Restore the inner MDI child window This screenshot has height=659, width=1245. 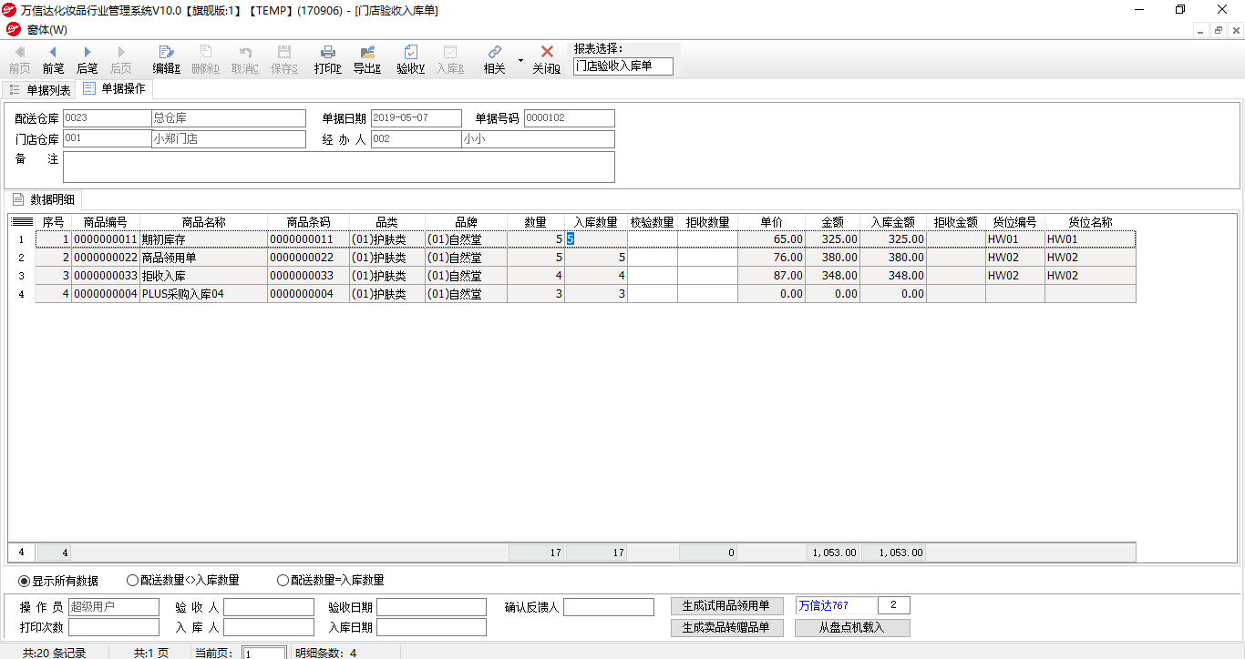(1219, 30)
